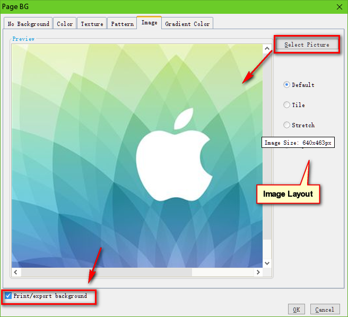
Task: Select the Image tab
Action: pyautogui.click(x=149, y=23)
